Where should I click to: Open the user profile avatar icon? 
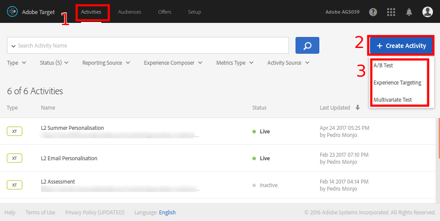[428, 12]
